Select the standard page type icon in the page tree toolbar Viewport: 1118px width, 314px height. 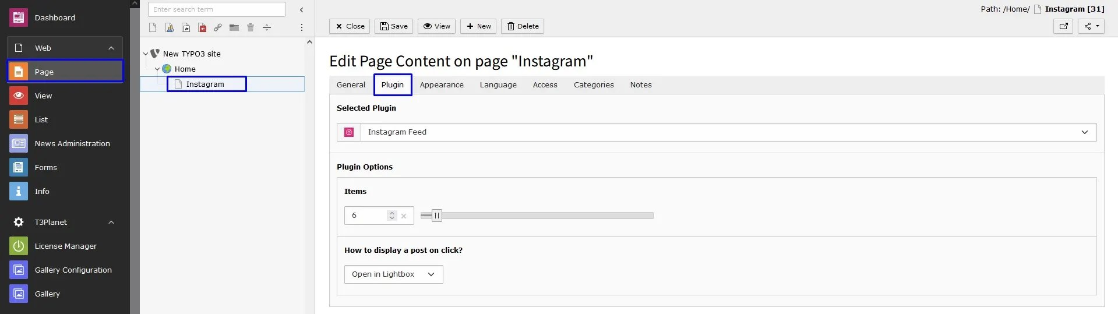coord(153,27)
